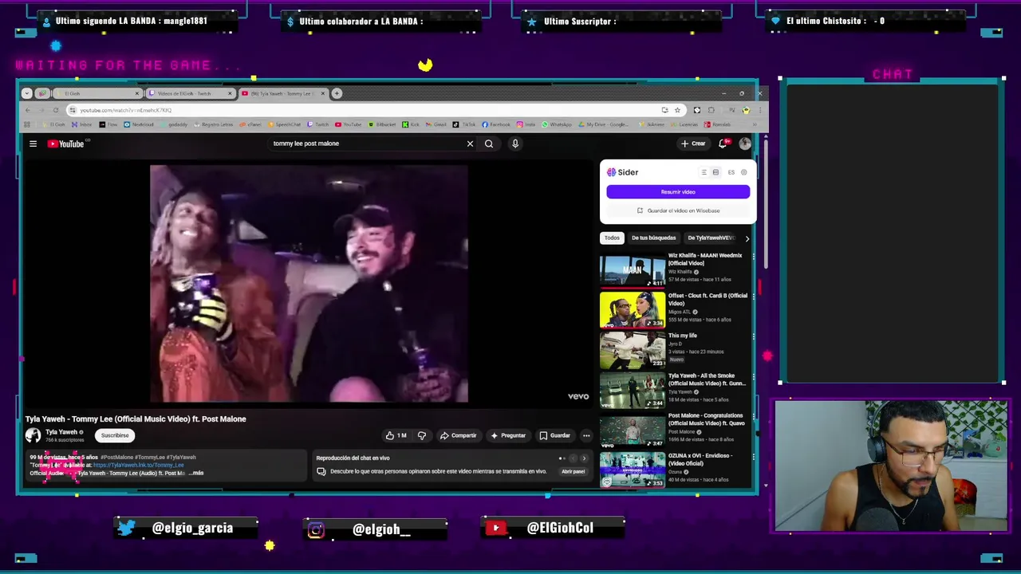Clear the search box with the X
The width and height of the screenshot is (1021, 574).
pyautogui.click(x=470, y=143)
